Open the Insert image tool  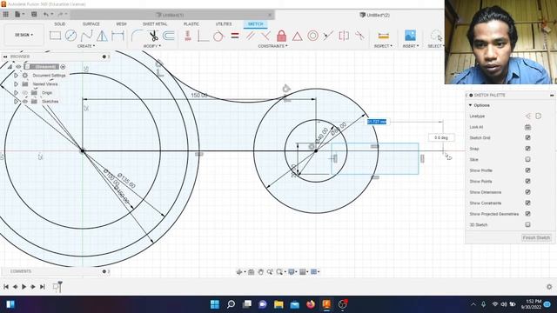point(410,36)
